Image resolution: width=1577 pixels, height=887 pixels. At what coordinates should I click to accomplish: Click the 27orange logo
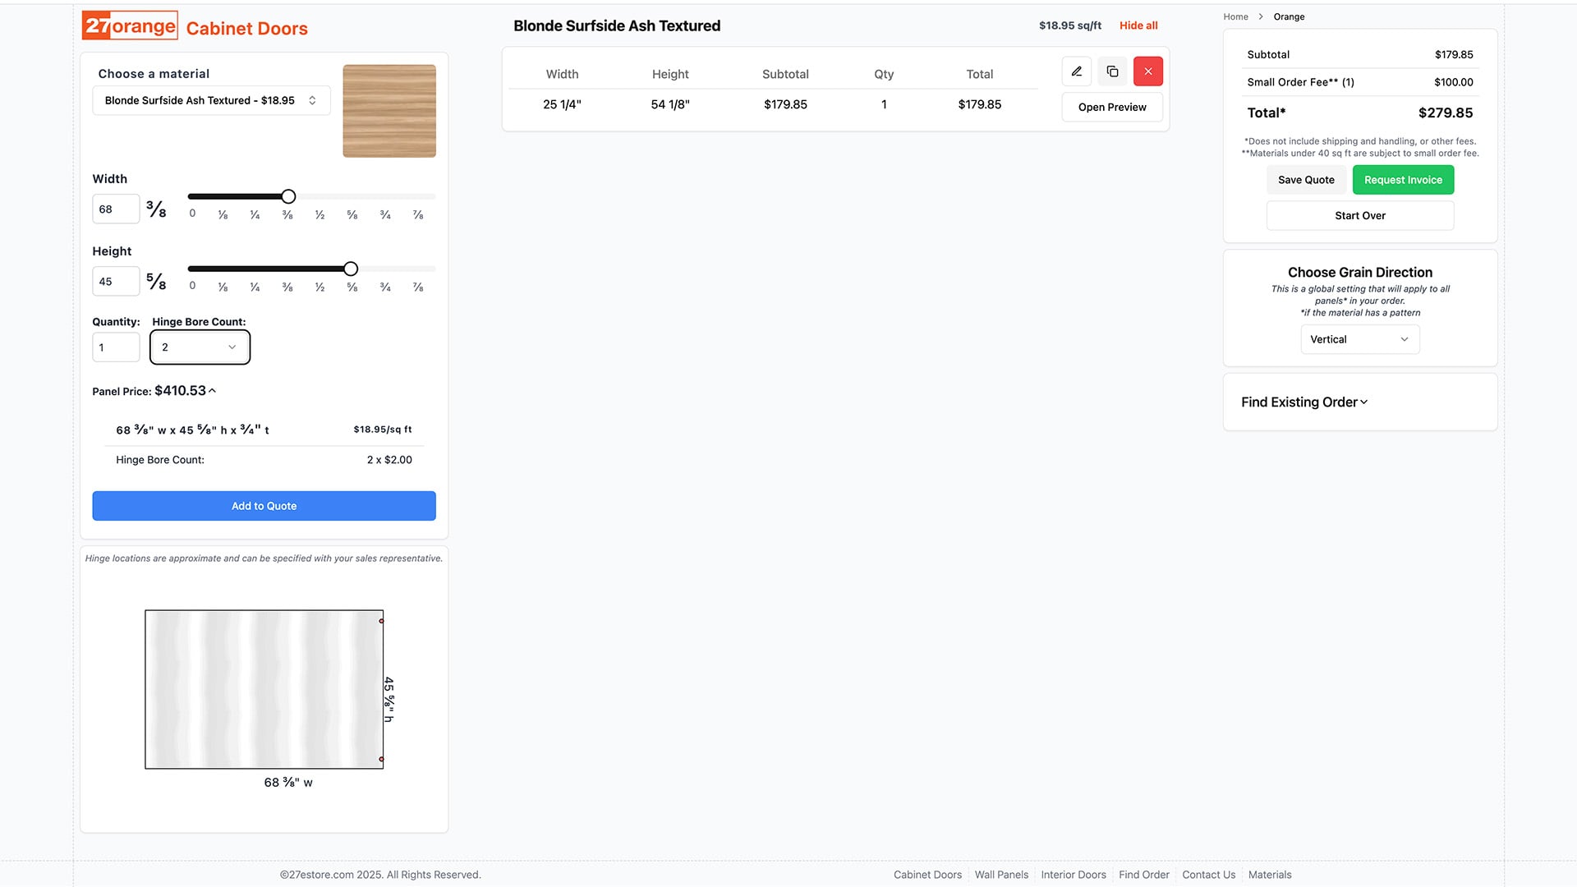pyautogui.click(x=130, y=26)
